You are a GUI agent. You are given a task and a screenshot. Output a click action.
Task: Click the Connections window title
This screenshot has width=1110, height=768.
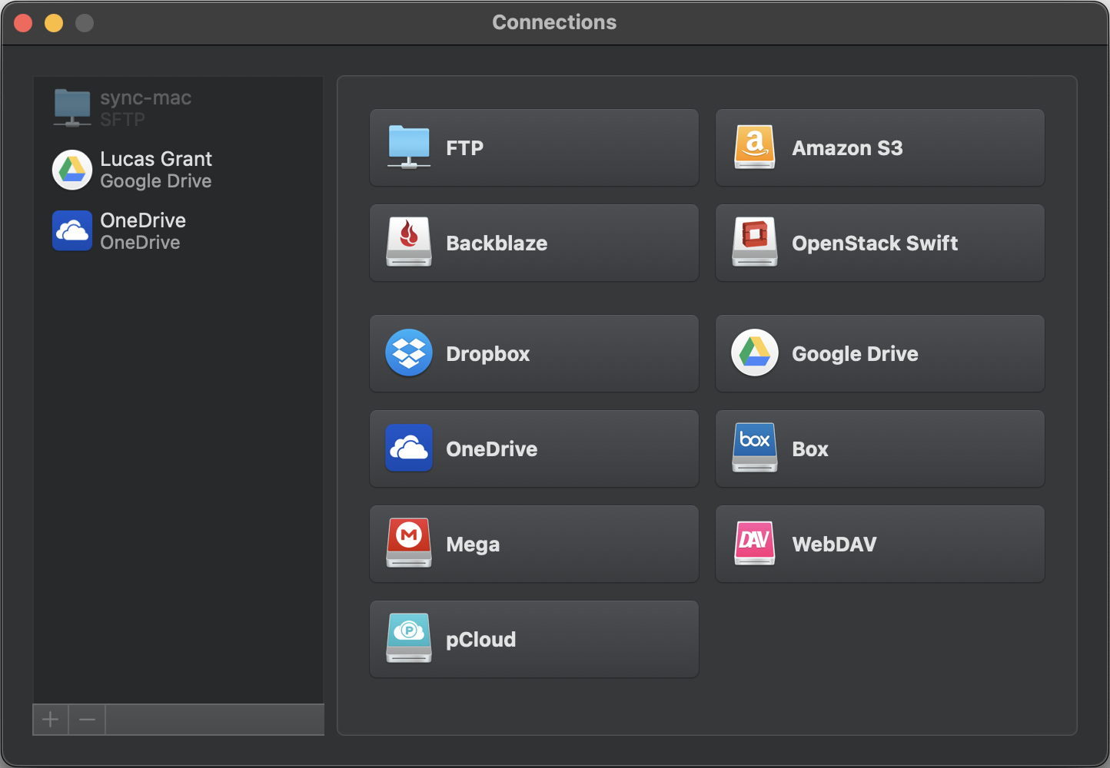point(554,22)
